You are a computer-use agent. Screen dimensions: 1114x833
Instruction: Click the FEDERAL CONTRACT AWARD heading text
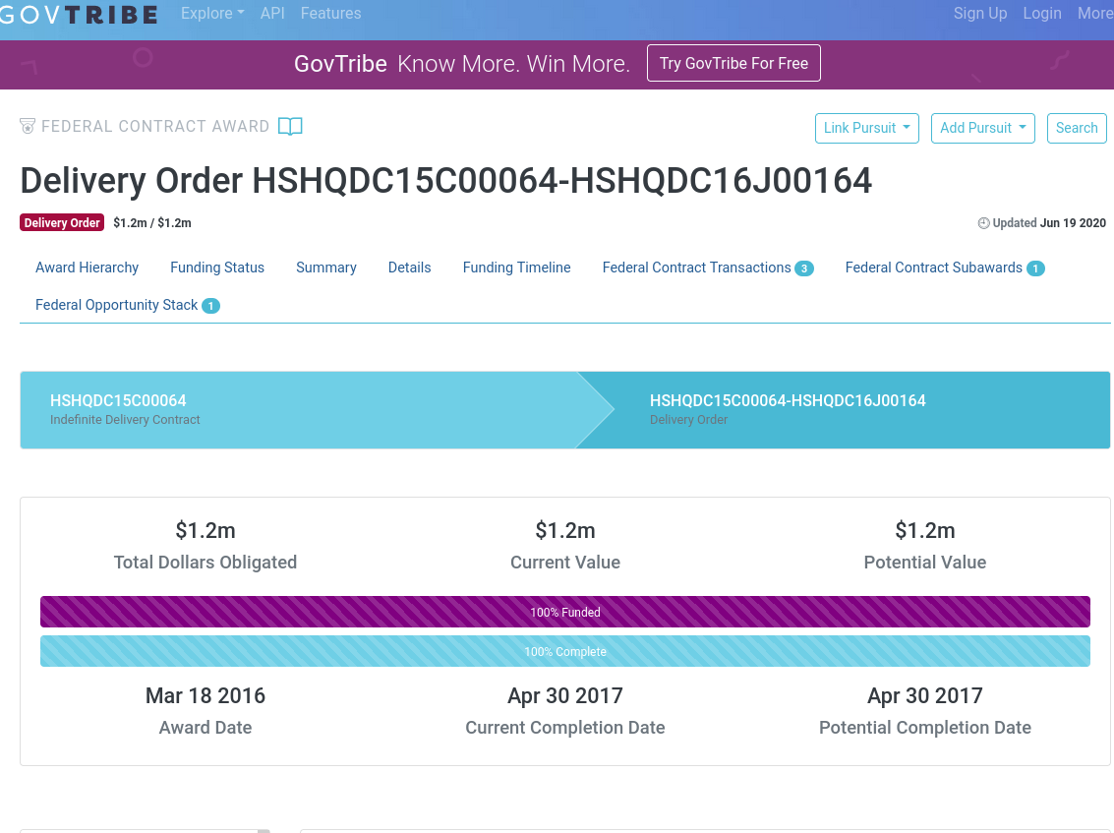click(155, 127)
